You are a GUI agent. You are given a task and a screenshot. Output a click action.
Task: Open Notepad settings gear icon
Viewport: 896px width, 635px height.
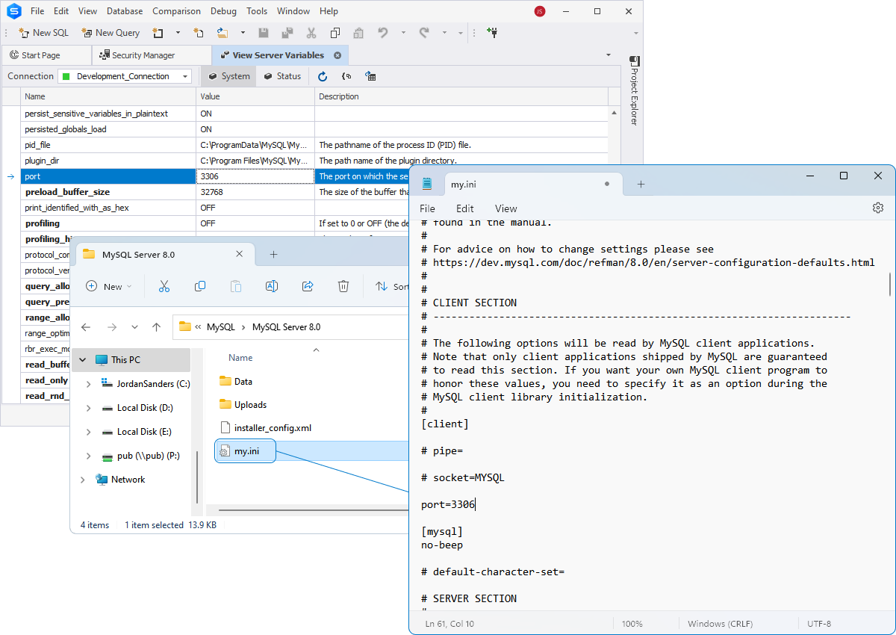[x=878, y=208]
